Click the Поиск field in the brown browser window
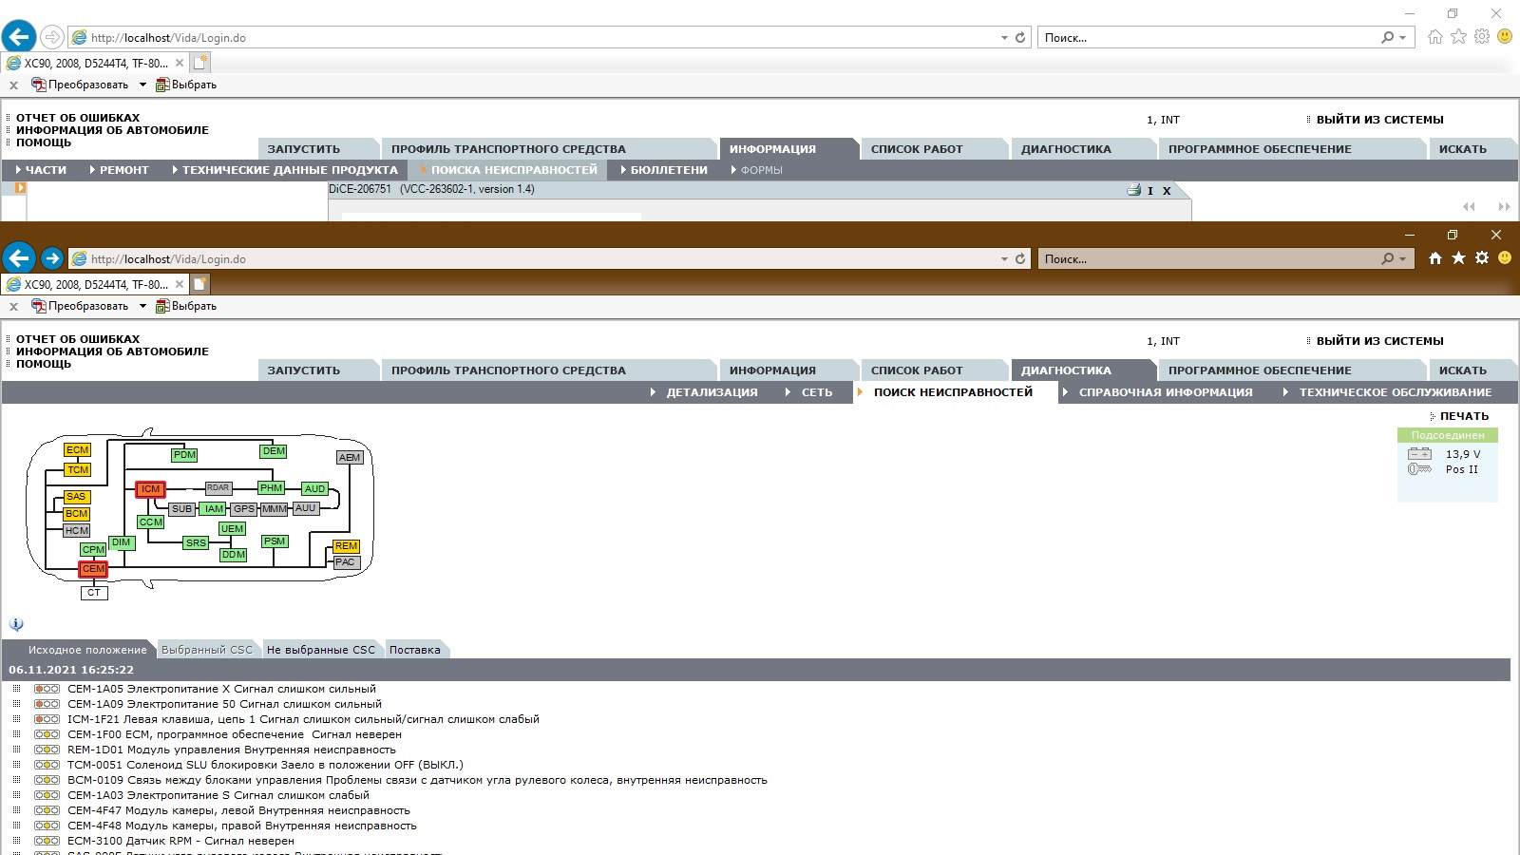Viewport: 1520px width, 855px height. coord(1206,259)
